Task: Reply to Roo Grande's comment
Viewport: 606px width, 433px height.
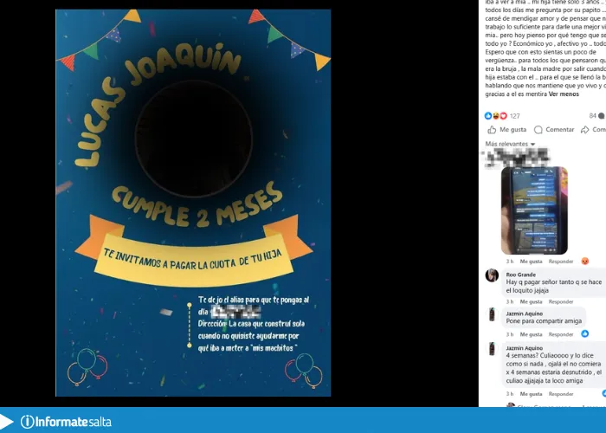Action: tap(561, 301)
